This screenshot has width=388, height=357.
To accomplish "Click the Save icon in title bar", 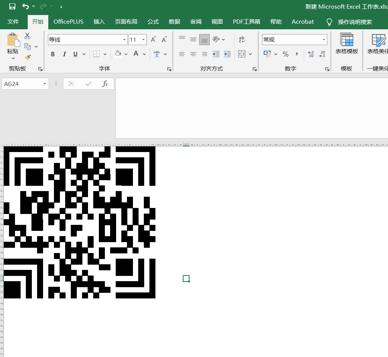I will tap(12, 6).
